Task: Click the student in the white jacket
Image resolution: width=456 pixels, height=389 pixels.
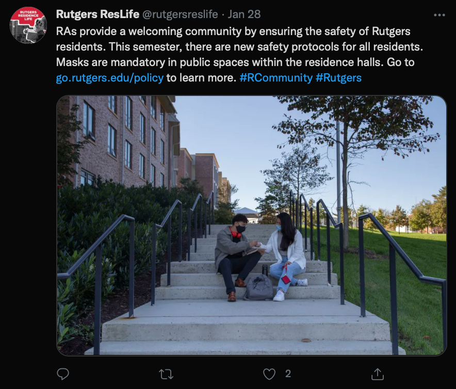Action: [x=286, y=256]
